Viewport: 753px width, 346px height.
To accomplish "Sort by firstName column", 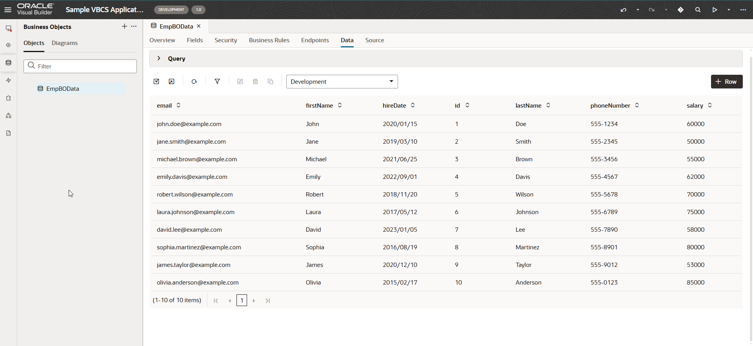I will 340,105.
